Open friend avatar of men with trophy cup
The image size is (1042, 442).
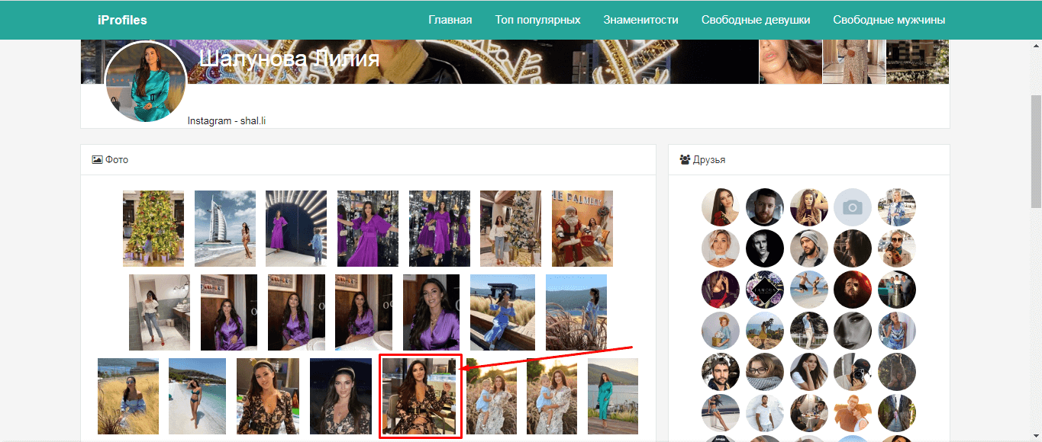click(897, 290)
